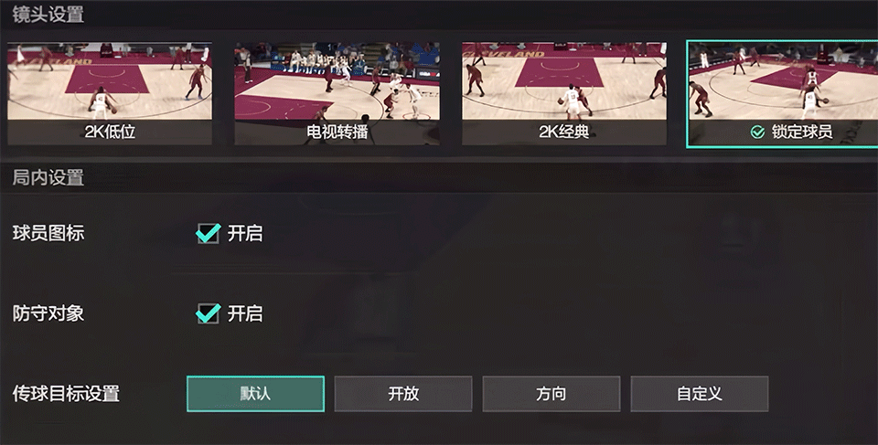Screen dimensions: 878x445
Task: Set pass target to 默认
Action: tap(255, 394)
